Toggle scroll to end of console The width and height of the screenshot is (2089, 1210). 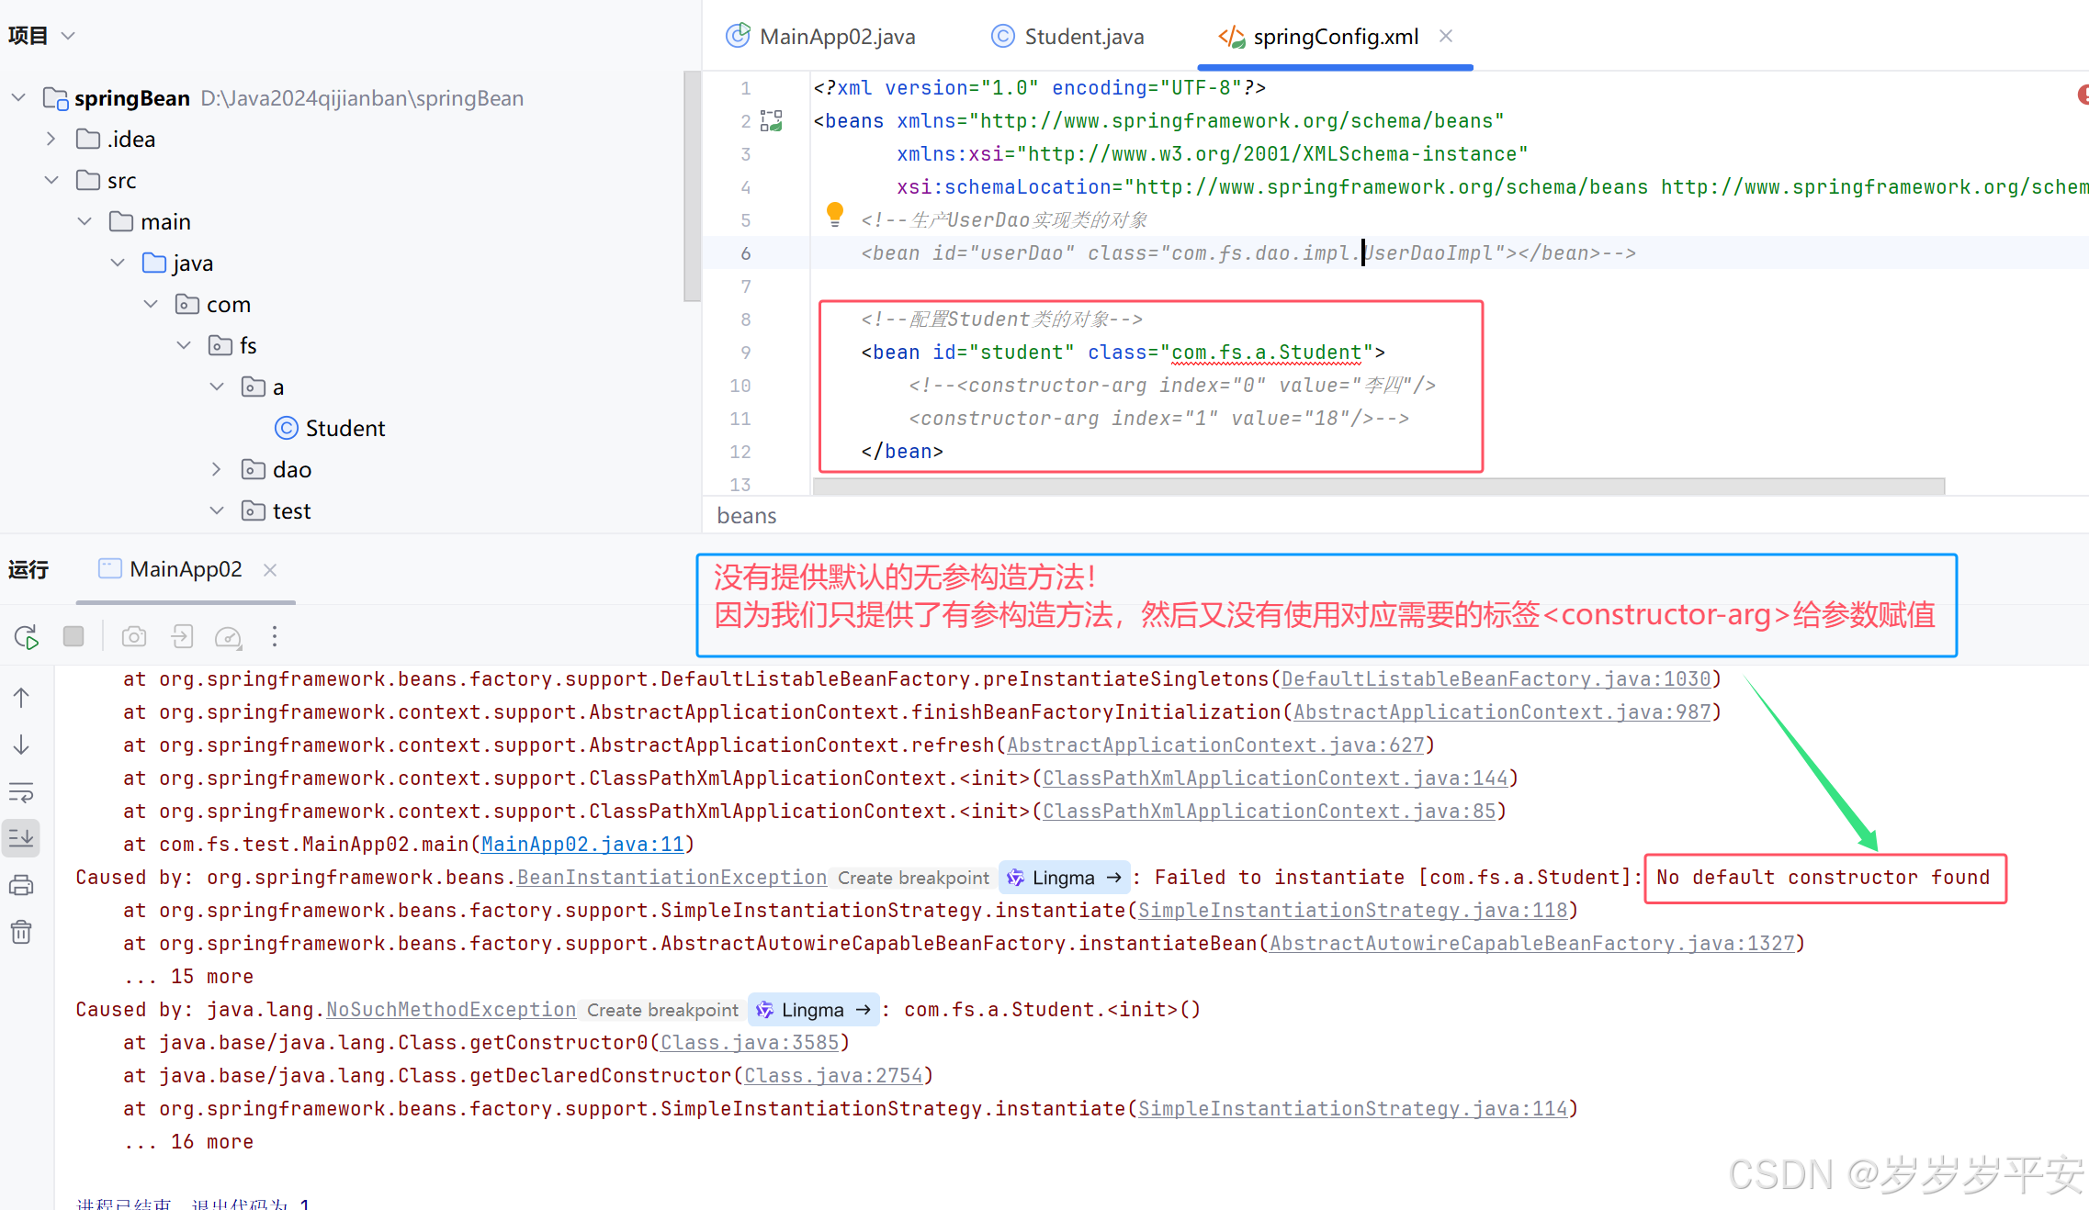[x=21, y=837]
